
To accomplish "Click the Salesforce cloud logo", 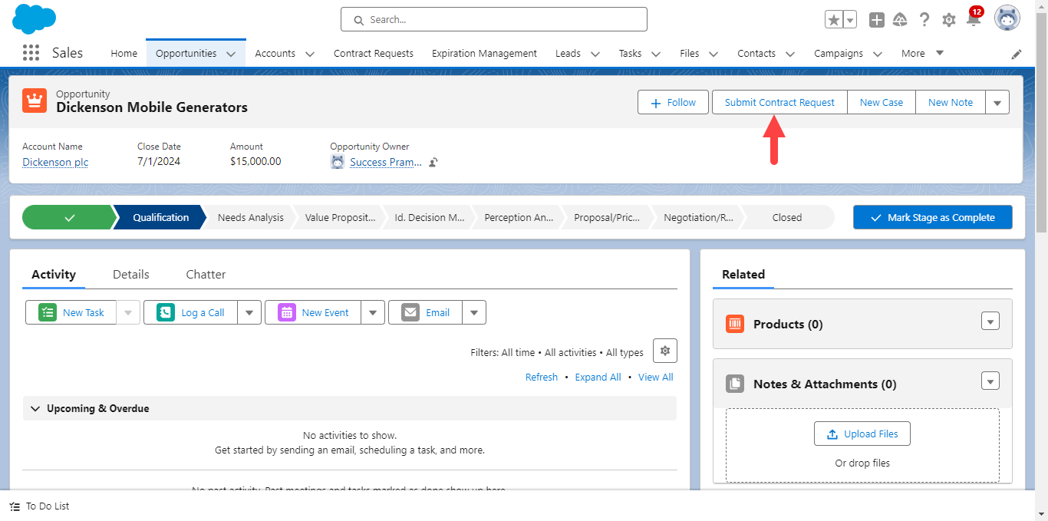I will pyautogui.click(x=35, y=18).
